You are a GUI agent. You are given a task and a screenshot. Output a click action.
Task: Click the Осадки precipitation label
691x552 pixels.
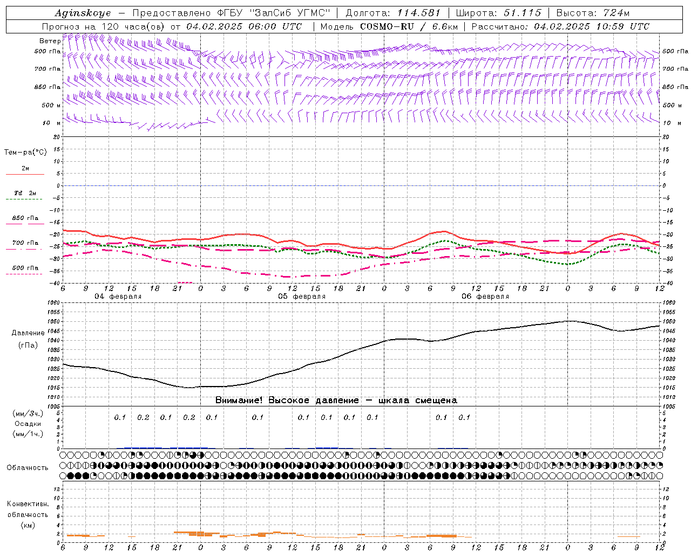pyautogui.click(x=28, y=424)
